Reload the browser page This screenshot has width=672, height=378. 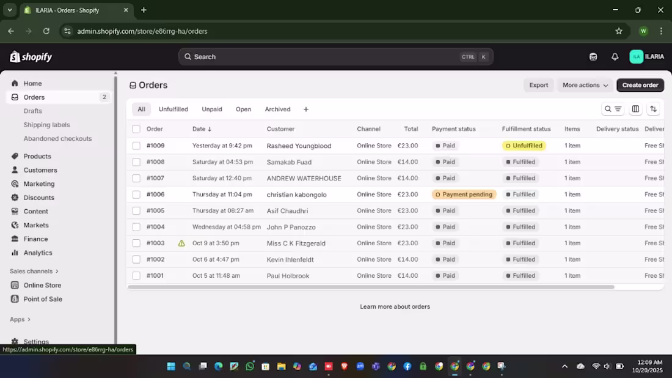[46, 31]
